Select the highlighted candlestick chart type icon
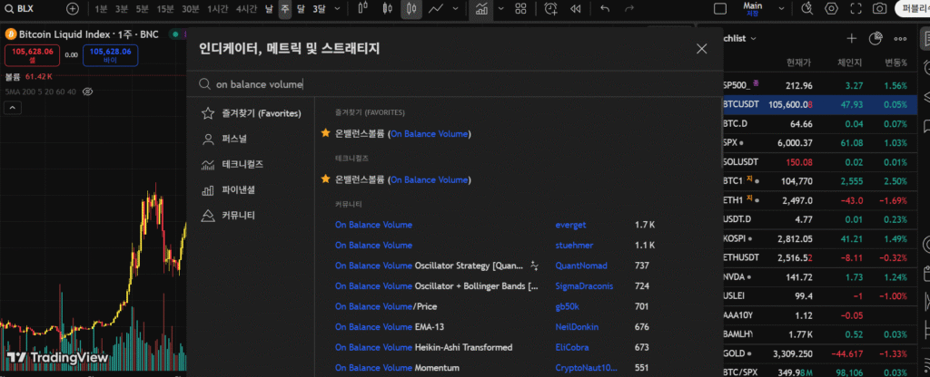This screenshot has height=377, width=930. (x=411, y=9)
